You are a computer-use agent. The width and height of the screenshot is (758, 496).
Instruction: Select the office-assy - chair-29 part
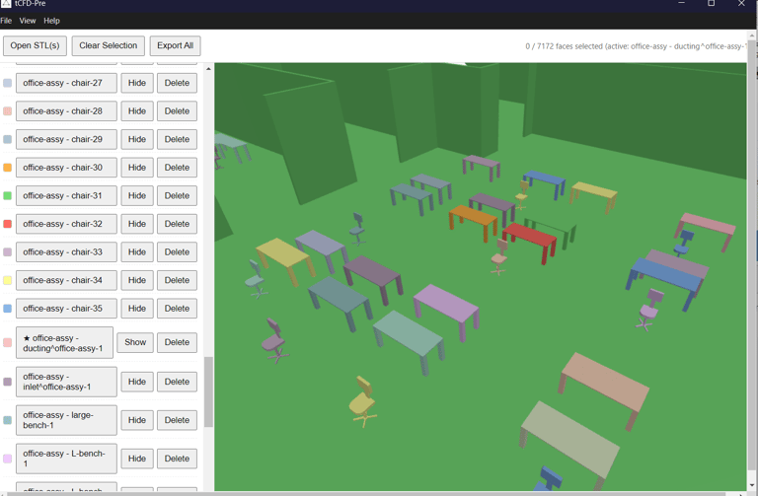(66, 139)
